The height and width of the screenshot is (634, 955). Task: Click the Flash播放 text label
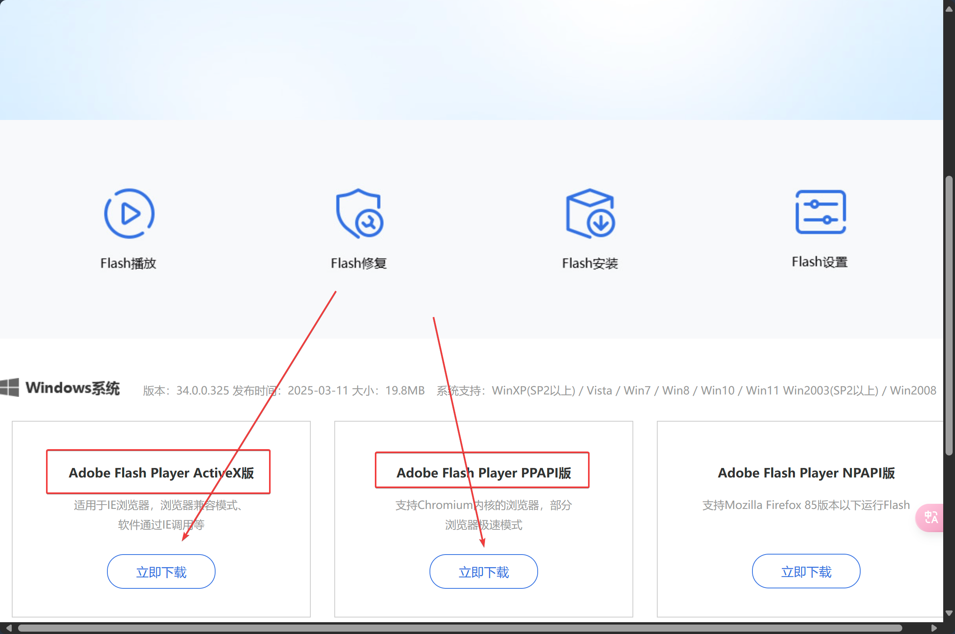(128, 263)
